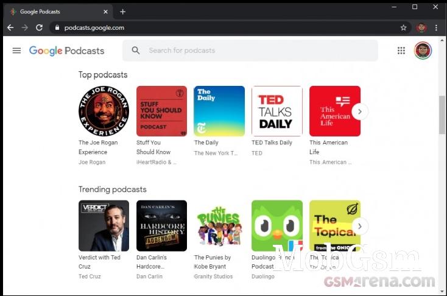447x296 pixels.
Task: Click the 'Ted Cruz' publisher text
Action: pyautogui.click(x=90, y=277)
